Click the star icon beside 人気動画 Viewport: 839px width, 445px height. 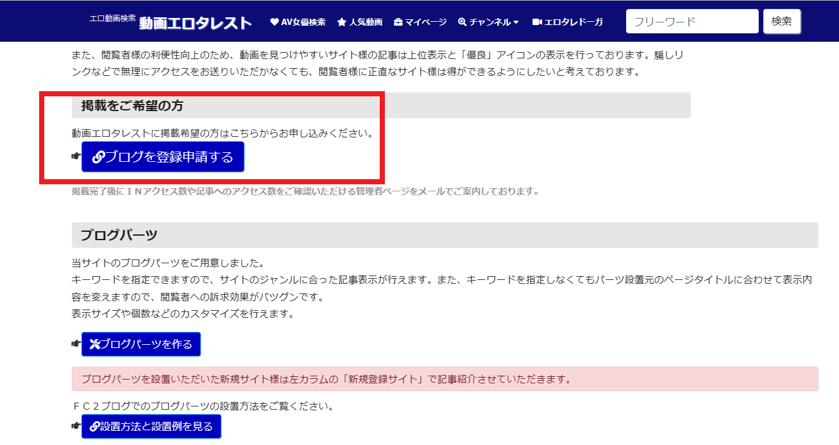tap(341, 22)
